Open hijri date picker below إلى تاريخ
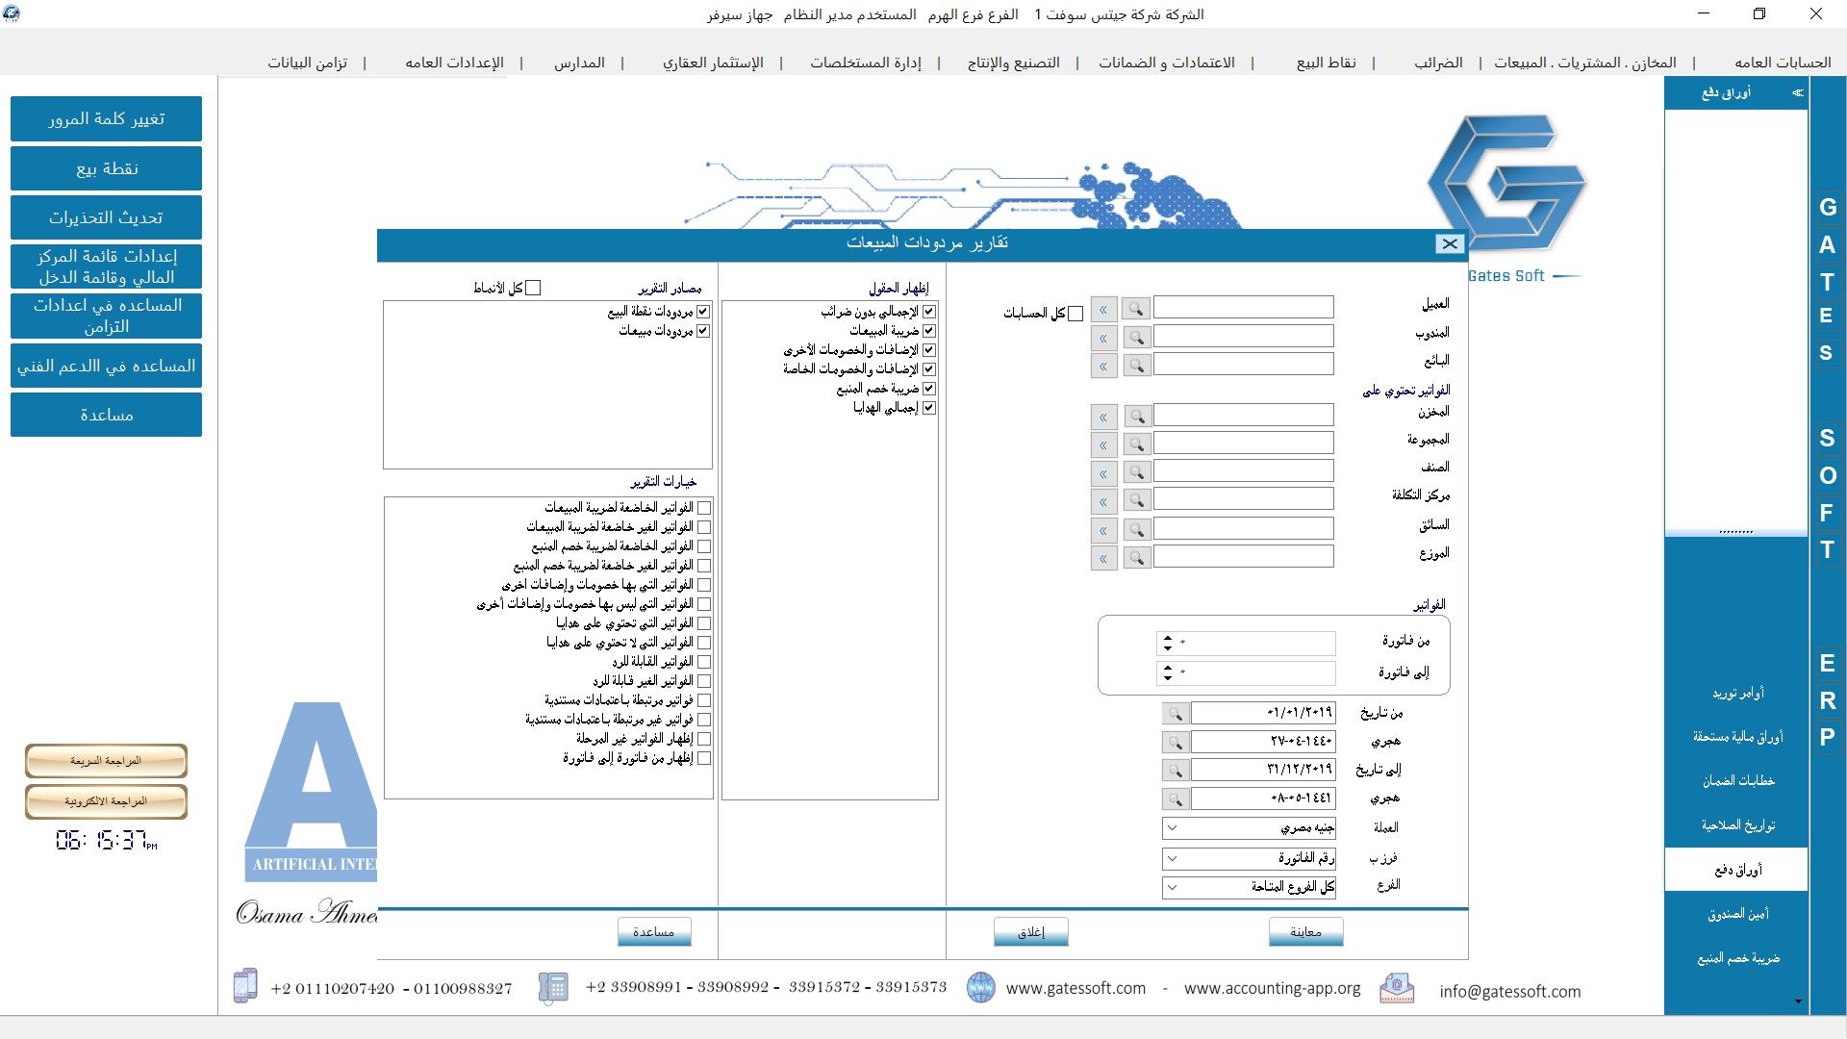This screenshot has height=1039, width=1847. pyautogui.click(x=1175, y=798)
